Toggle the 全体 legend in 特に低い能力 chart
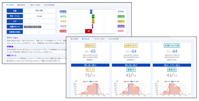 click(127, 82)
